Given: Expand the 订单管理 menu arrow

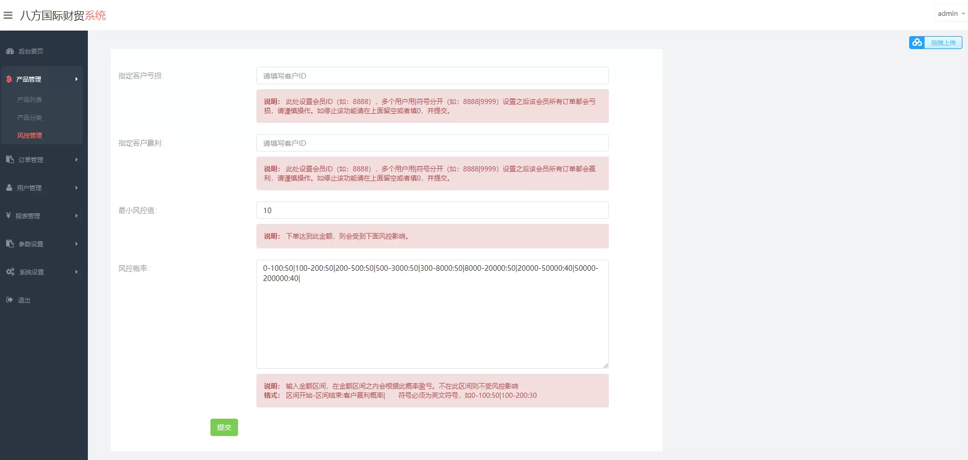Looking at the screenshot, I should (x=76, y=160).
